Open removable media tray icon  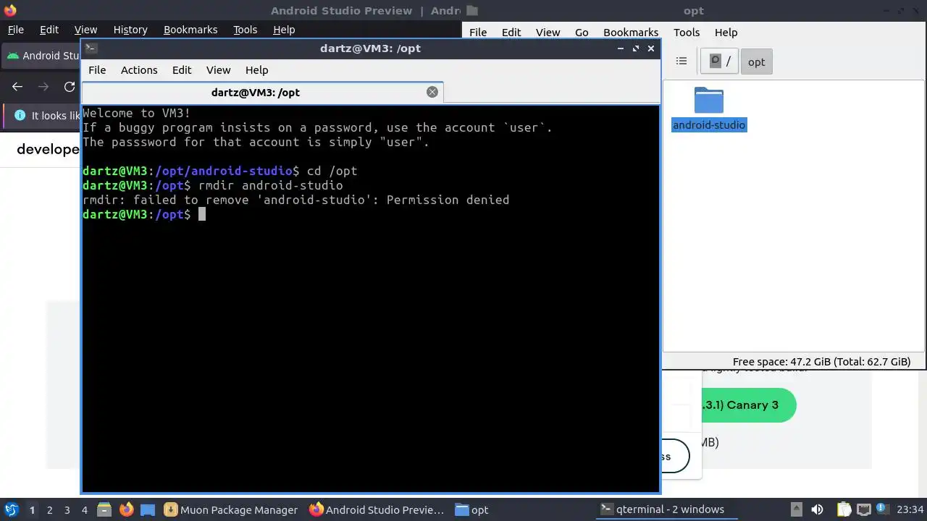click(x=796, y=509)
